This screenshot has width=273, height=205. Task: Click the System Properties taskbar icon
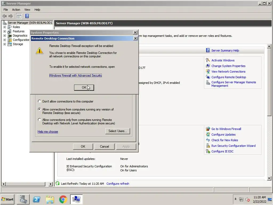point(76,199)
